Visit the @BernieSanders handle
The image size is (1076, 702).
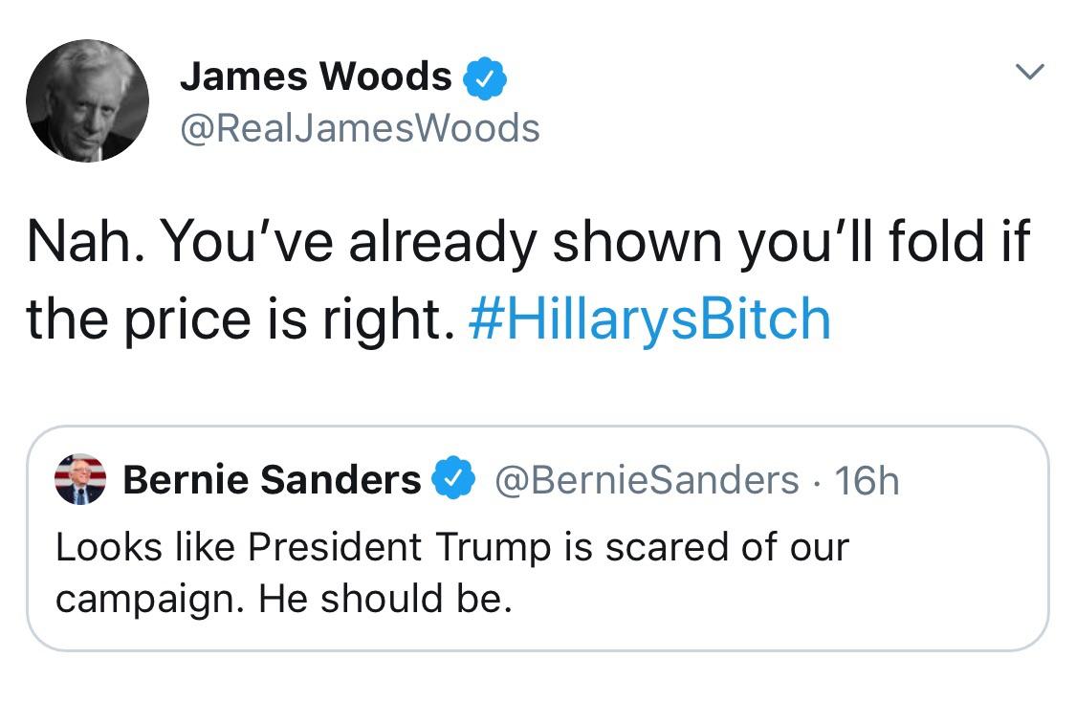647,480
